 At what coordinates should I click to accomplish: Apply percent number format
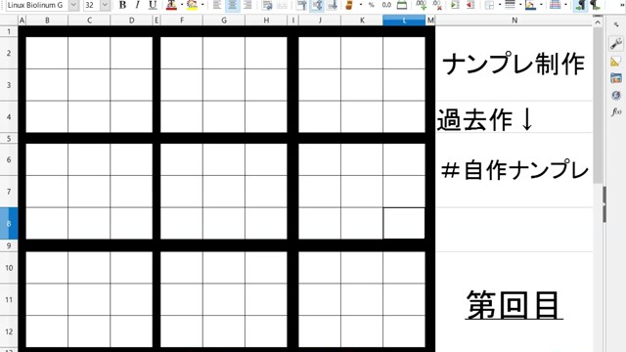click(x=372, y=5)
